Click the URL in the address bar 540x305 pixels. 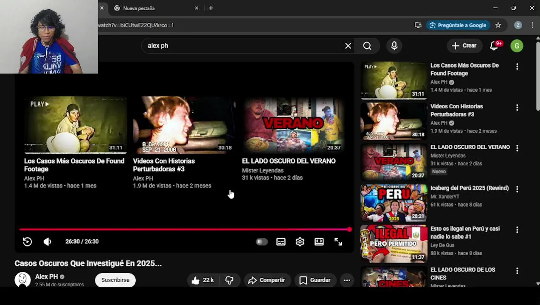coord(136,25)
